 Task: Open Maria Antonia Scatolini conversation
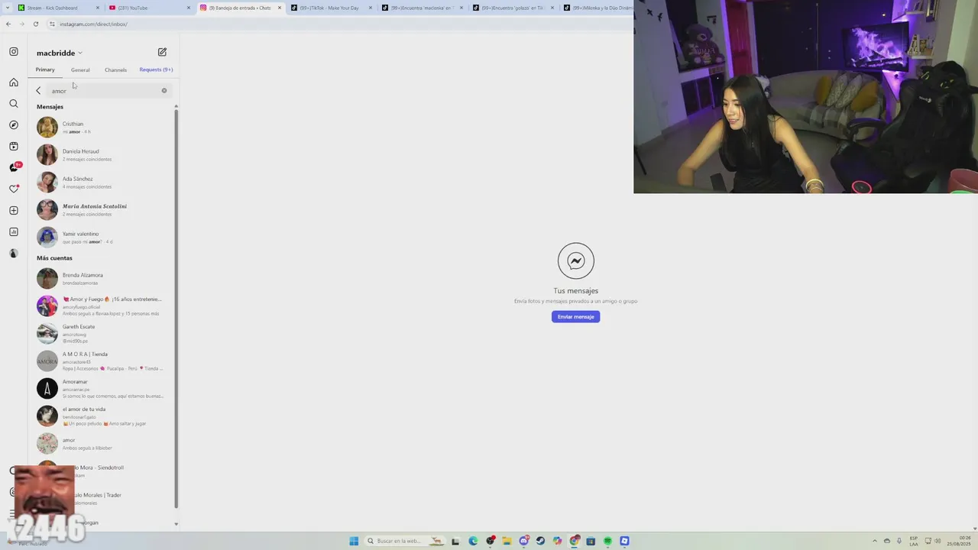click(x=103, y=210)
